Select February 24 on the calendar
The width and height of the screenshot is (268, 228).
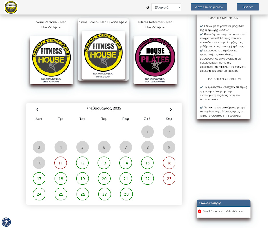(39, 194)
